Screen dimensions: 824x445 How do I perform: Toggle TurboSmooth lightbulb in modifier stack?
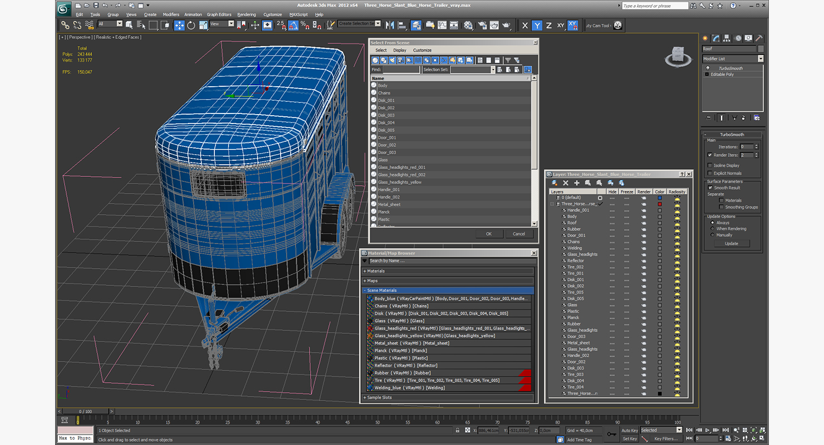pos(708,68)
